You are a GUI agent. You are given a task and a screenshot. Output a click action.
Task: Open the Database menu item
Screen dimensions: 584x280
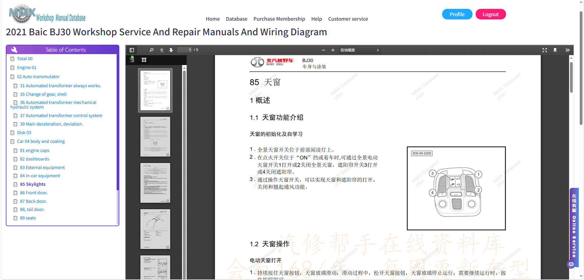[x=237, y=19]
